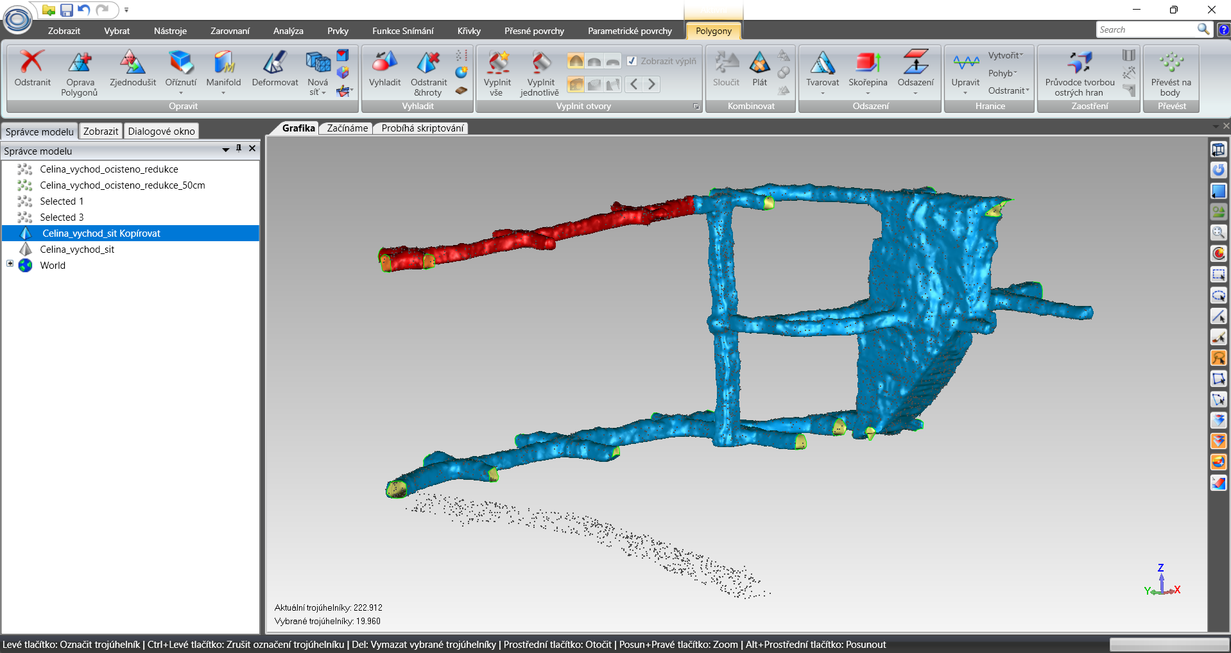Select the Vyplnit jednotlivě tool
The image size is (1231, 653).
pyautogui.click(x=540, y=63)
